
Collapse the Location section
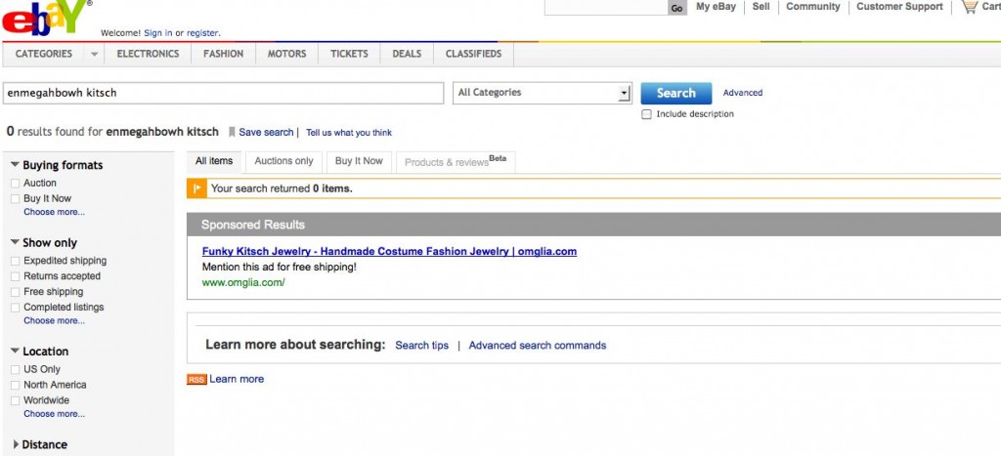point(16,351)
